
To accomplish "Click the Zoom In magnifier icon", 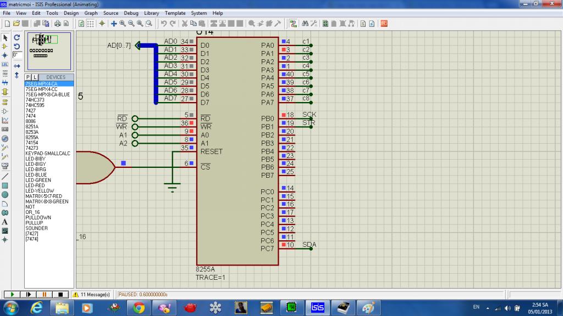I will click(x=123, y=24).
